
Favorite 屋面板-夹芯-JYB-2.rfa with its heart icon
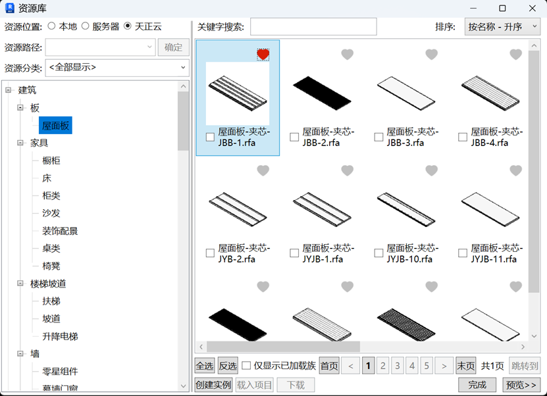[x=263, y=170]
